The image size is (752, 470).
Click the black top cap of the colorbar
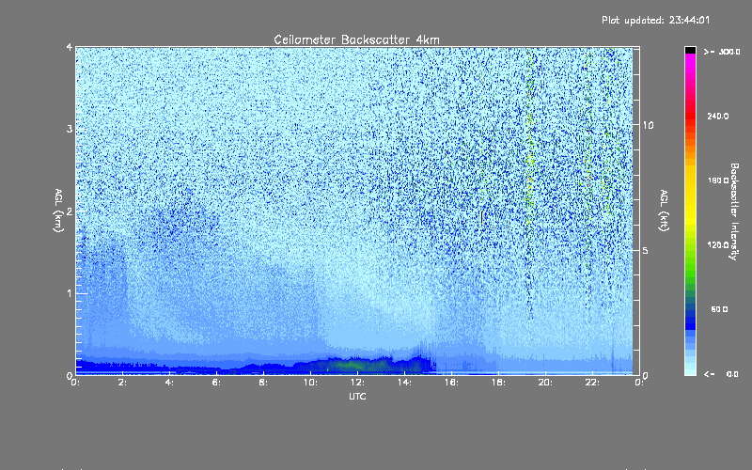[690, 50]
